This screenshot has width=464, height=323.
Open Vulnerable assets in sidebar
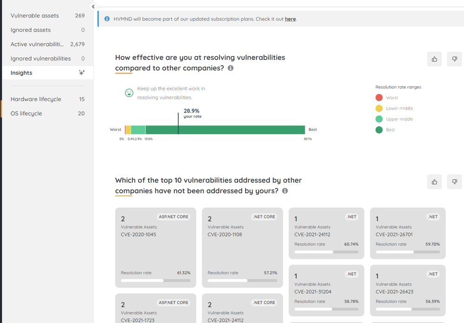point(35,16)
